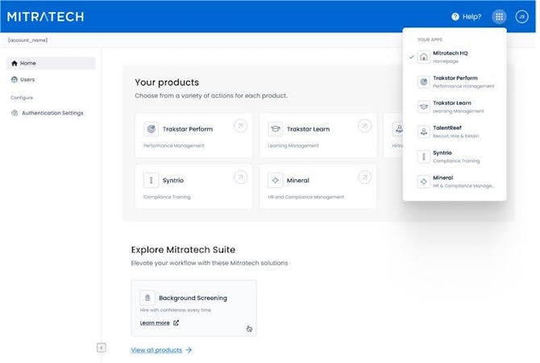The image size is (540, 363).
Task: Click the Authentication Settings icon
Action: [x=15, y=113]
